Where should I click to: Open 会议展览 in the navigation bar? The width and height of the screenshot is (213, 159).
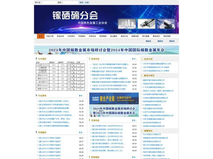tap(114, 36)
